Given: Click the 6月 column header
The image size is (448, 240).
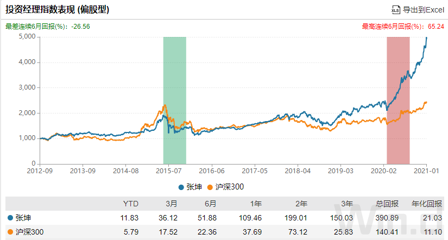Looking at the screenshot, I should [x=210, y=204].
